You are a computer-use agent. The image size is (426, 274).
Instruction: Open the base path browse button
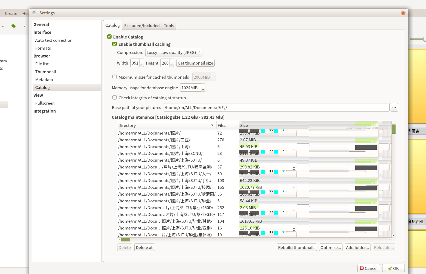(394, 107)
